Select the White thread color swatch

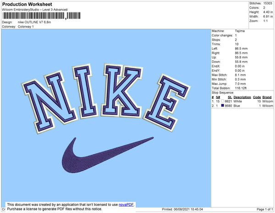click(x=223, y=101)
